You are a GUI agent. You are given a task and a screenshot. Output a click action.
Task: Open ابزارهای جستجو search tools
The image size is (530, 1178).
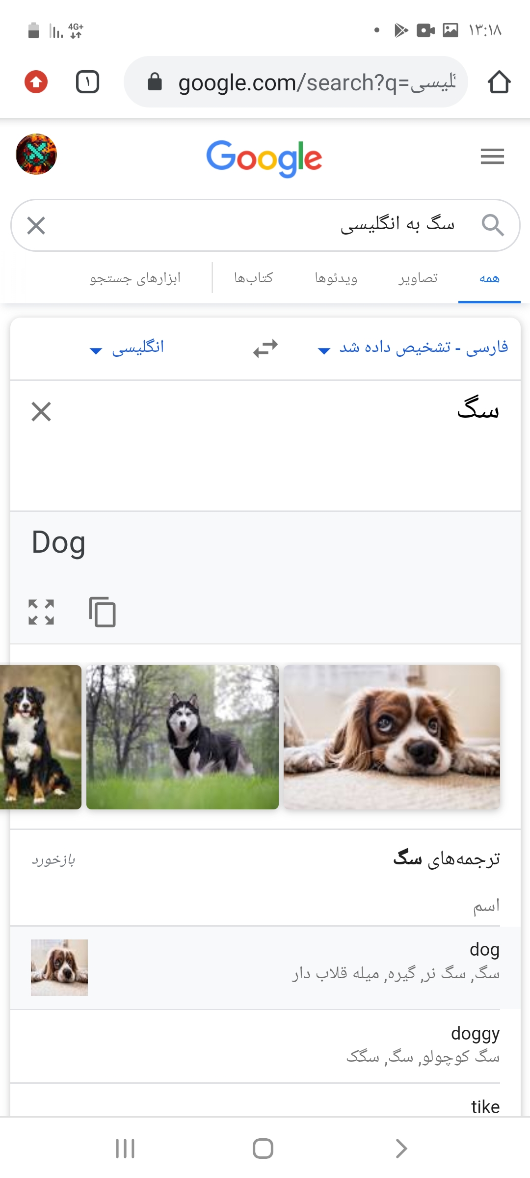135,278
